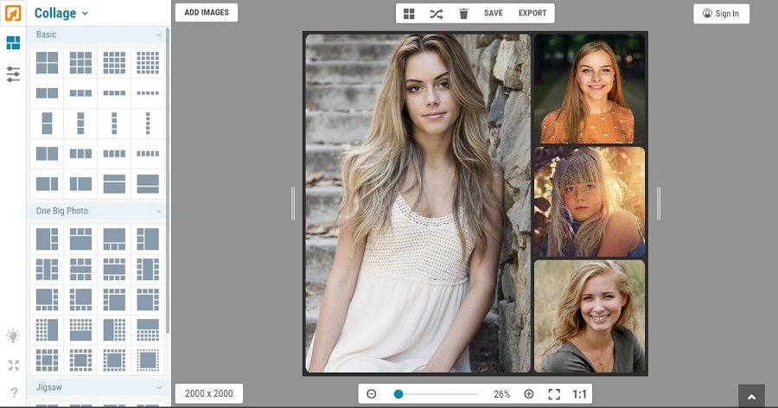The image size is (778, 408).
Task: Click the fit-to-screen icon next to 1:1
Action: pyautogui.click(x=554, y=394)
